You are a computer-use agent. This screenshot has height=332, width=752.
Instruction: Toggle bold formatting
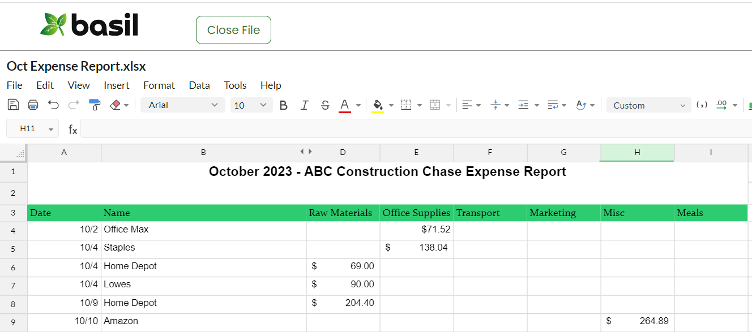coord(284,105)
